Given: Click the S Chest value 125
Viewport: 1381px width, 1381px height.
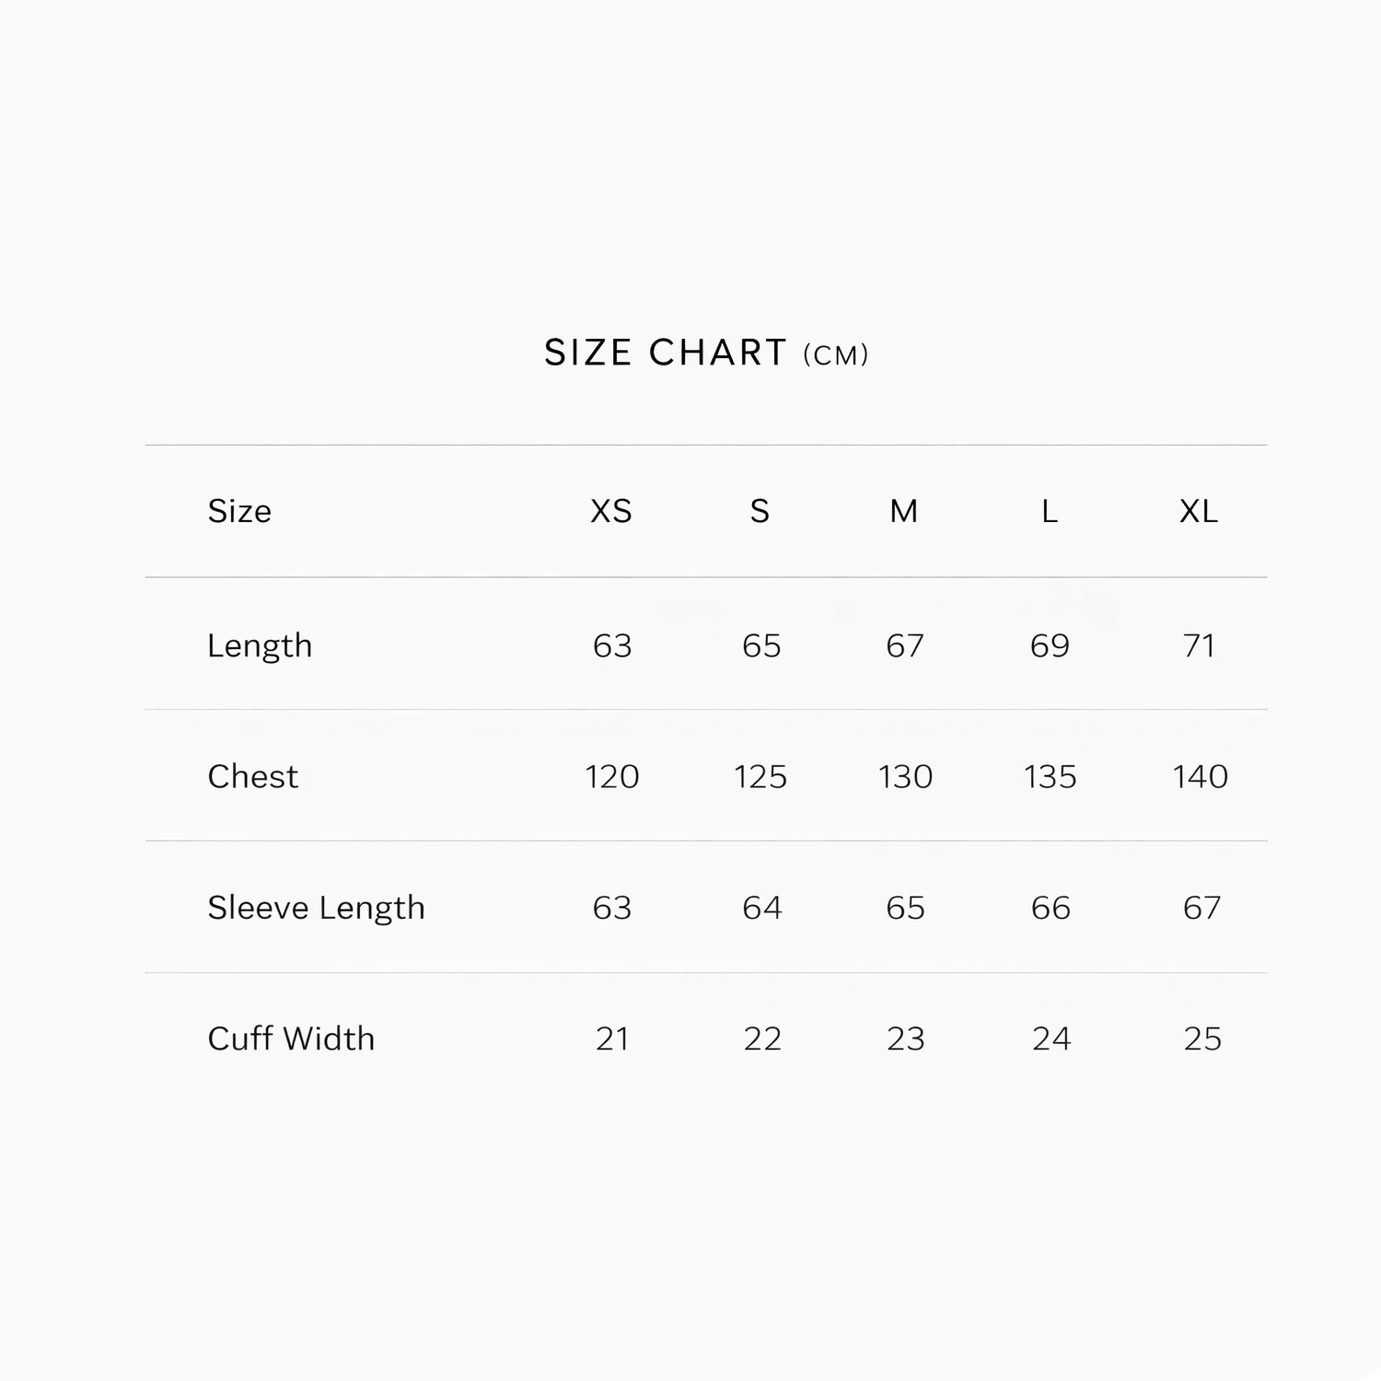Looking at the screenshot, I should [x=760, y=777].
